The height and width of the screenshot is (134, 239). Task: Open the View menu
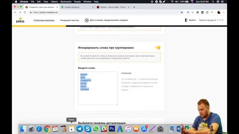(x=46, y=1)
